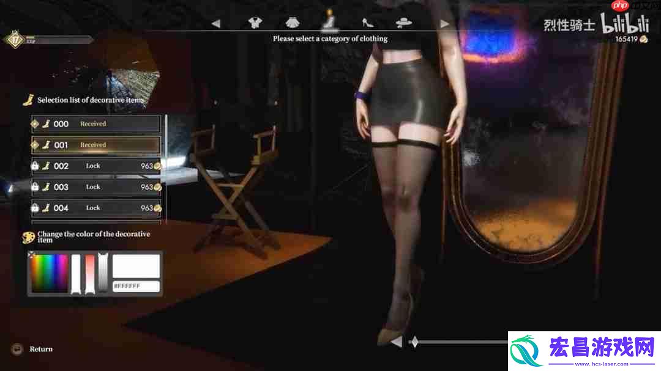
Task: Click the 'Please select a category of clothing' text
Action: pos(330,39)
